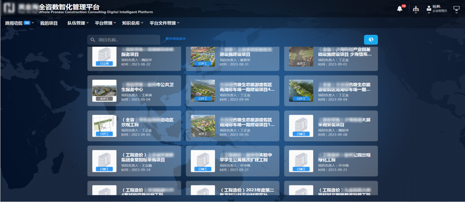This screenshot has height=202, width=465.
Task: Select title （全咨）启动区景观工程
Action: coord(147,123)
